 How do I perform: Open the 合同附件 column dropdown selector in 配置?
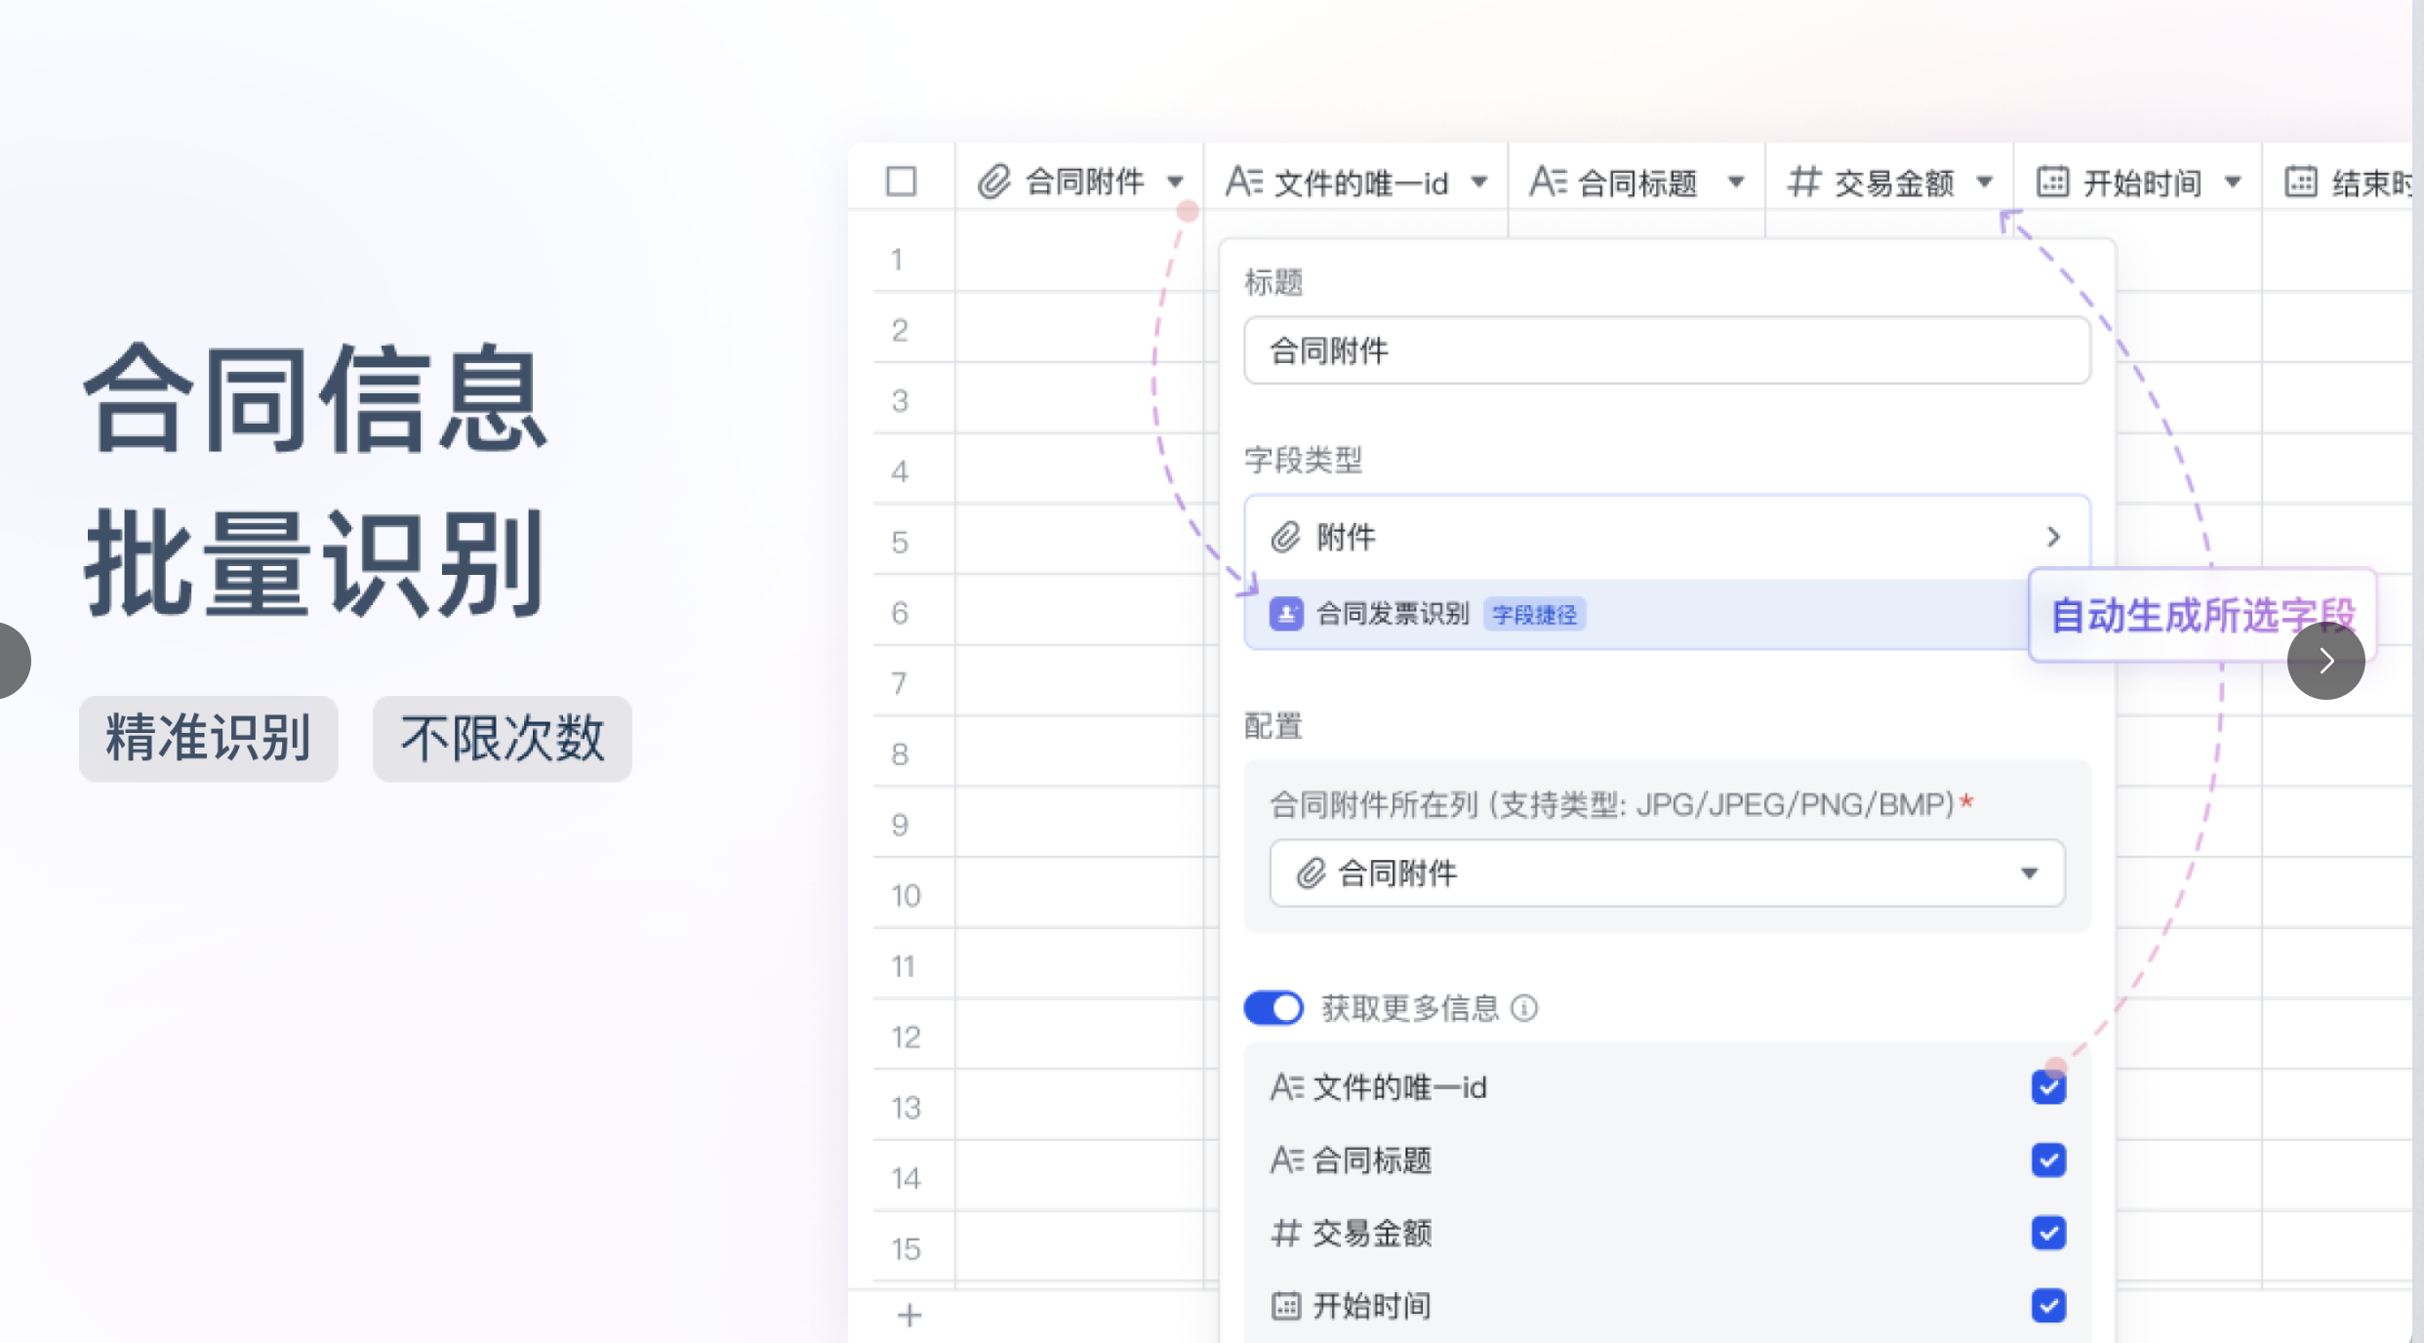1667,874
